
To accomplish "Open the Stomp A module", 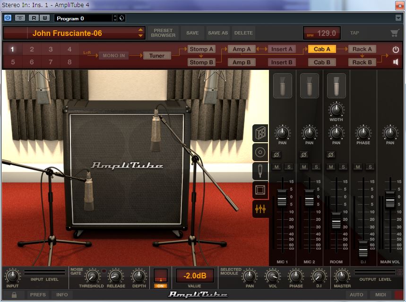I will tap(201, 49).
